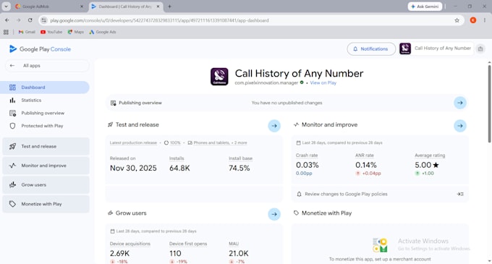Image resolution: width=492 pixels, height=264 pixels.
Task: Open the Chrome three-dot menu
Action: click(x=485, y=20)
